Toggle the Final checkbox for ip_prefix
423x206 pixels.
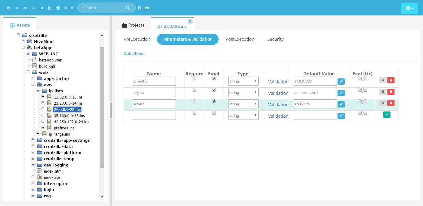(x=214, y=79)
